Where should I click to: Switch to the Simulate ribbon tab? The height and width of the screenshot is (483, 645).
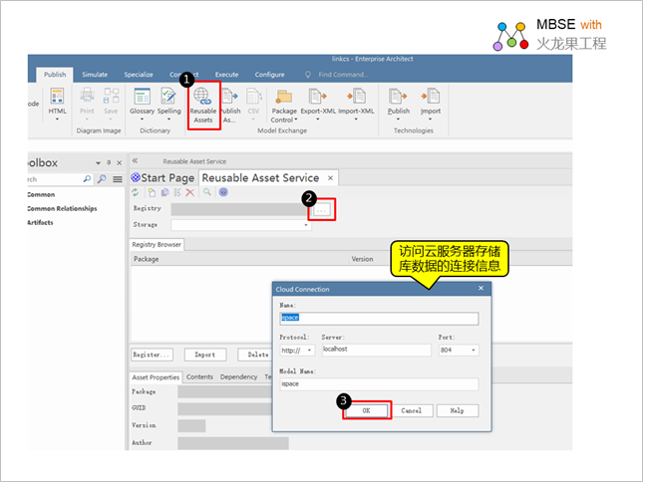(95, 75)
